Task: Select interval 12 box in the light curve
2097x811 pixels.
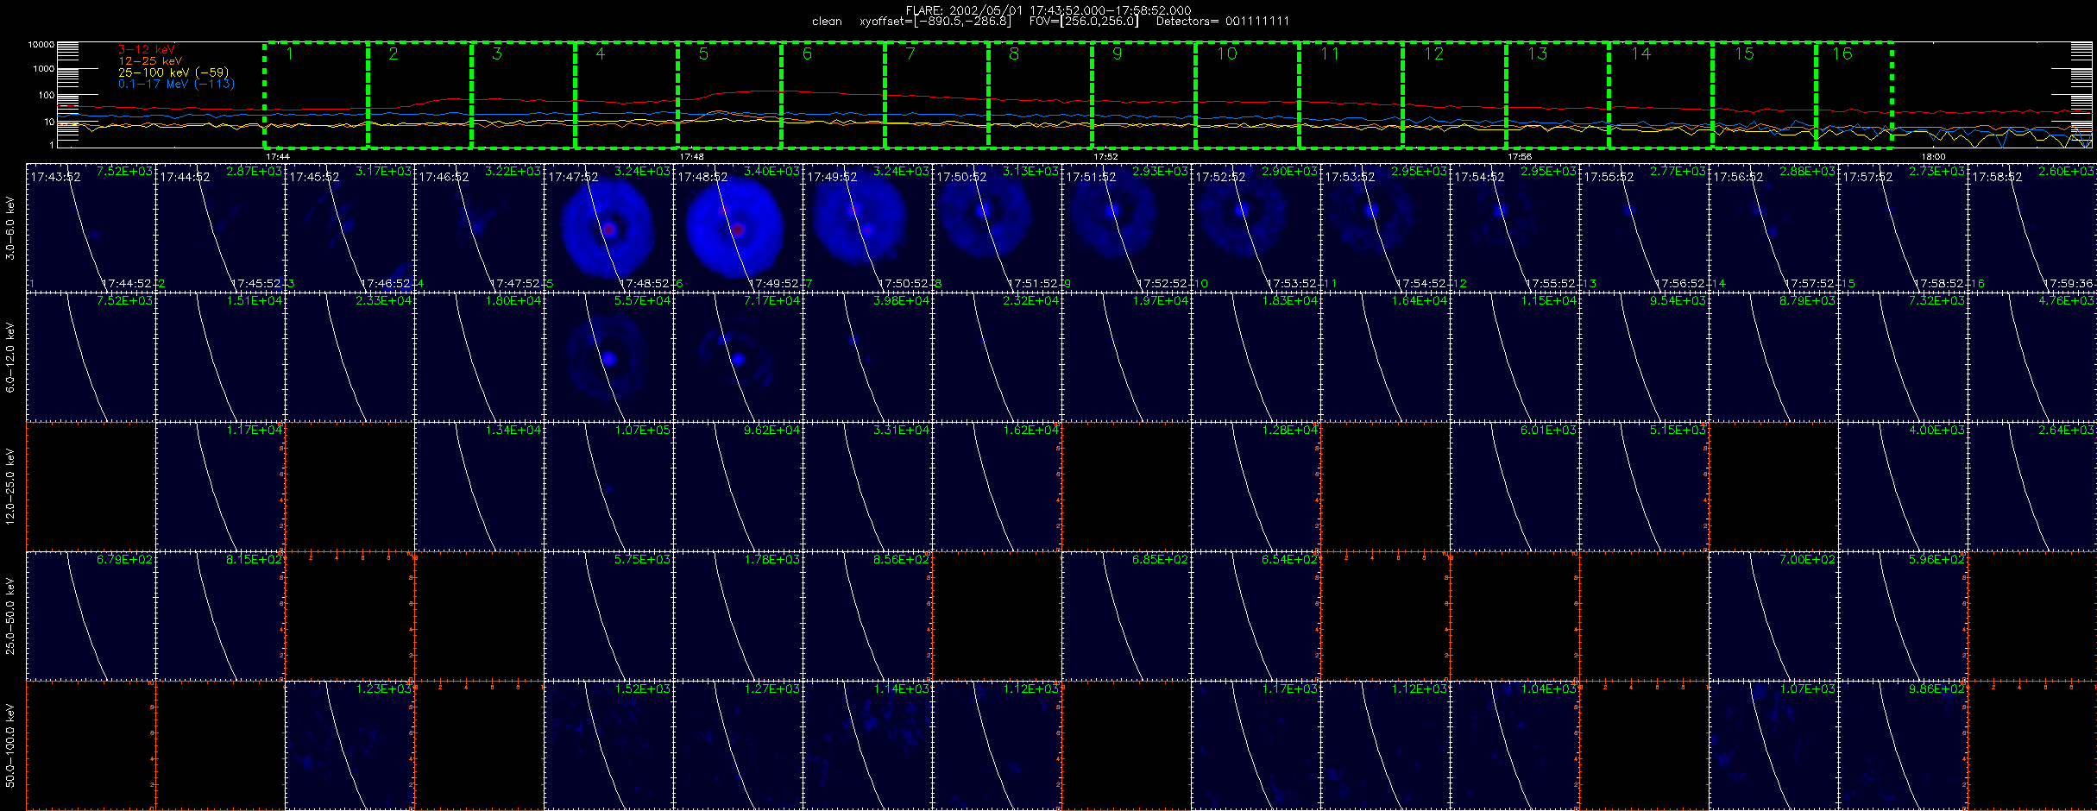Action: click(1455, 95)
